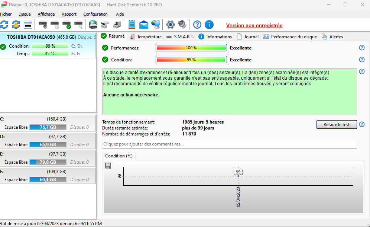370x227 pixels.
Task: Click the 65,9 GB free space bar
Action: (48, 145)
